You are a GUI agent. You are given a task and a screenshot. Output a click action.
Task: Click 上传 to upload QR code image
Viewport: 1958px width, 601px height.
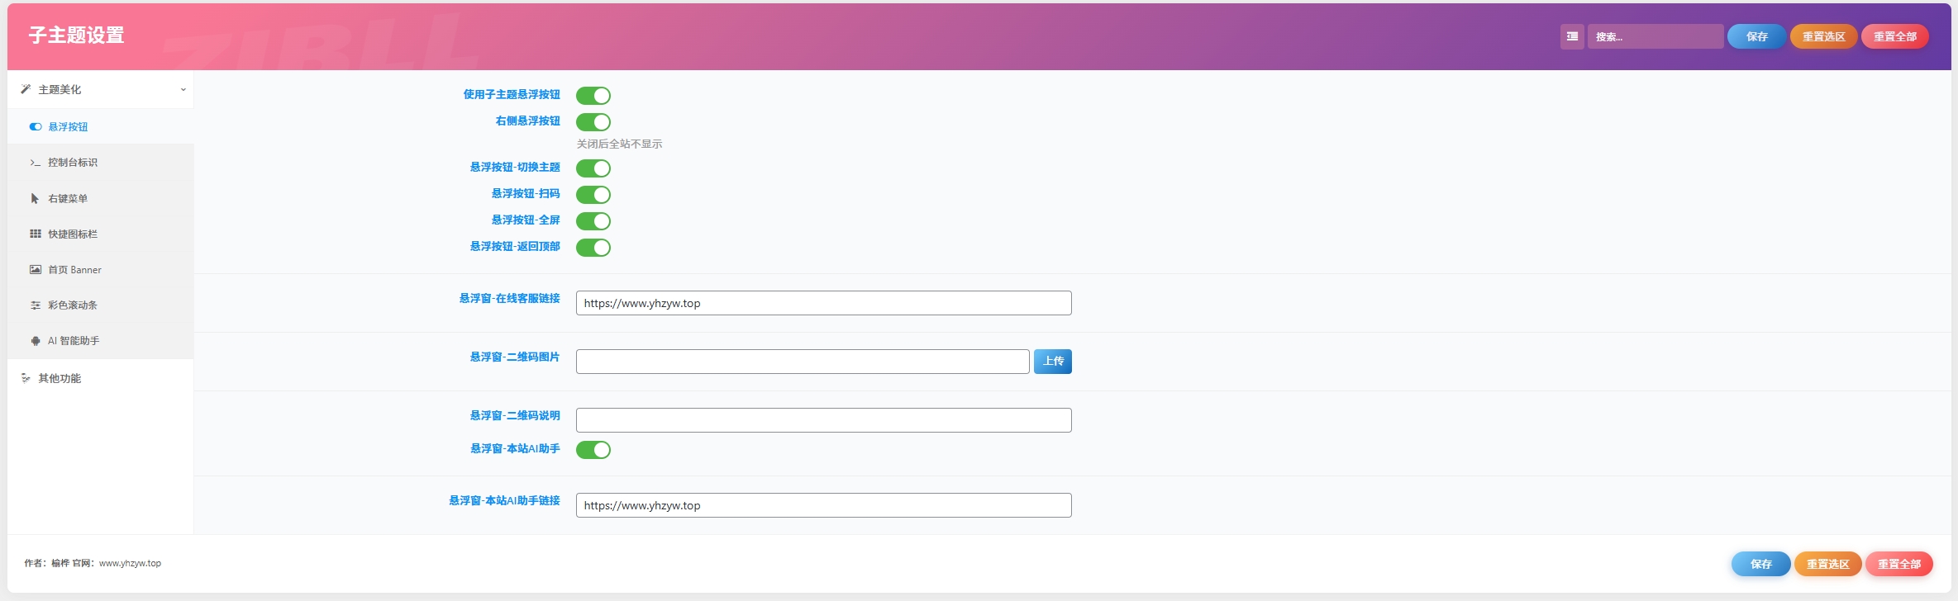tap(1052, 362)
